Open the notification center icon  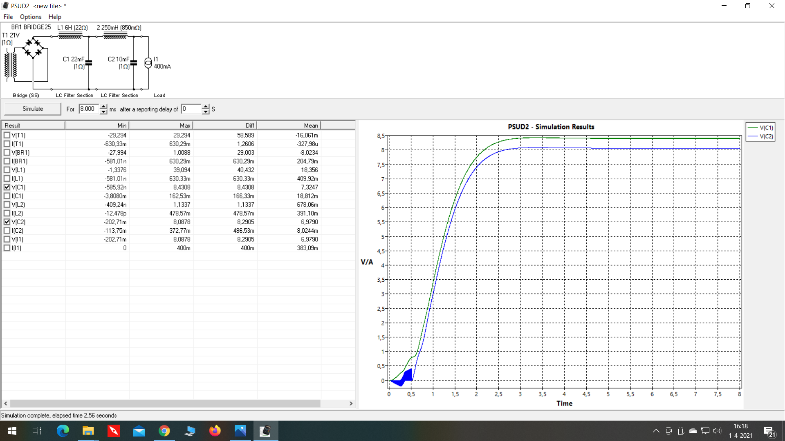pos(769,431)
